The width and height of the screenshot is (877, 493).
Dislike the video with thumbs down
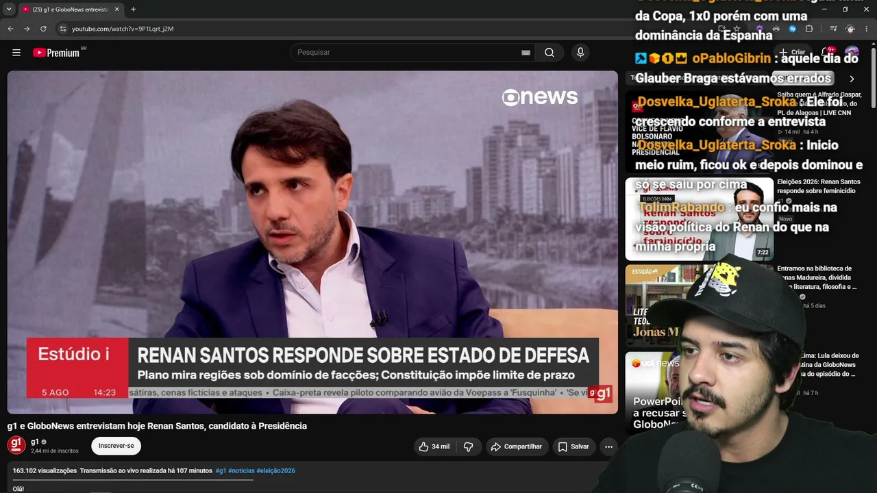click(469, 446)
